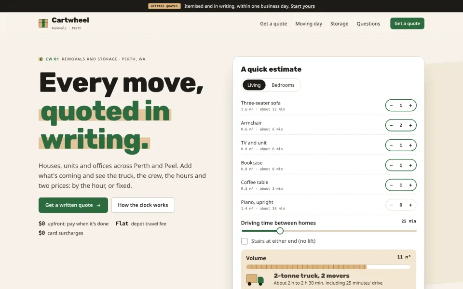
Task: Increase Coffee table quantity
Action: [410, 185]
